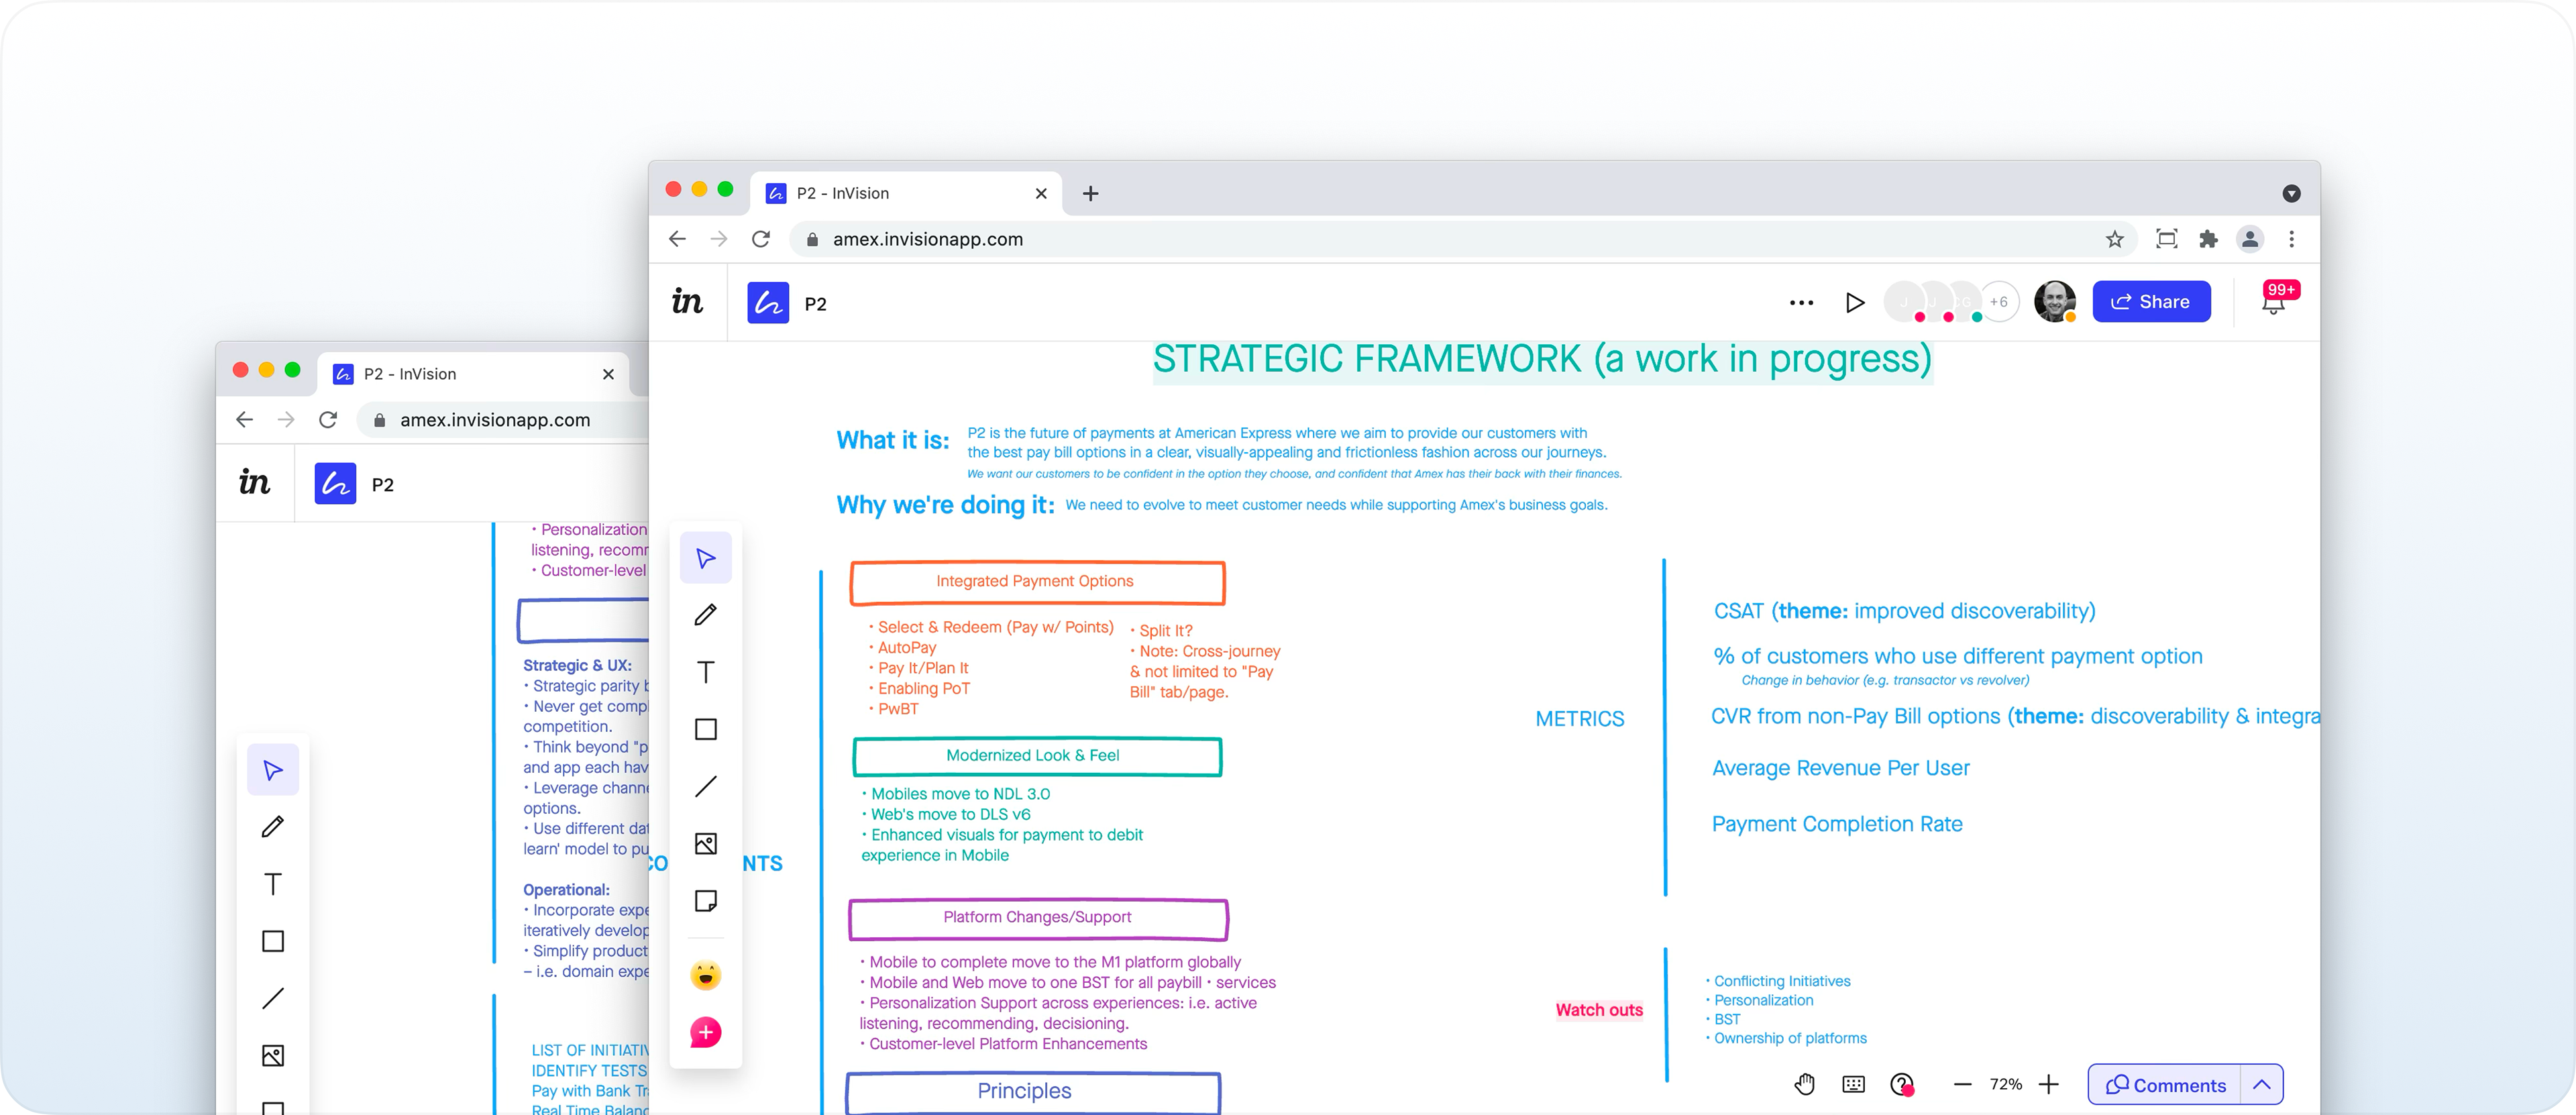The image size is (2576, 1115).
Task: Click the 'STRATEGIC FRAMEWORK' title text
Action: (x=1542, y=359)
